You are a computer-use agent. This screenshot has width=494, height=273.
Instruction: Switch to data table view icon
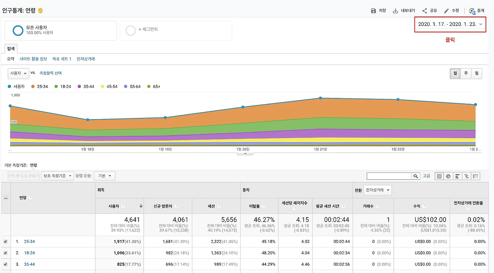pyautogui.click(x=439, y=176)
